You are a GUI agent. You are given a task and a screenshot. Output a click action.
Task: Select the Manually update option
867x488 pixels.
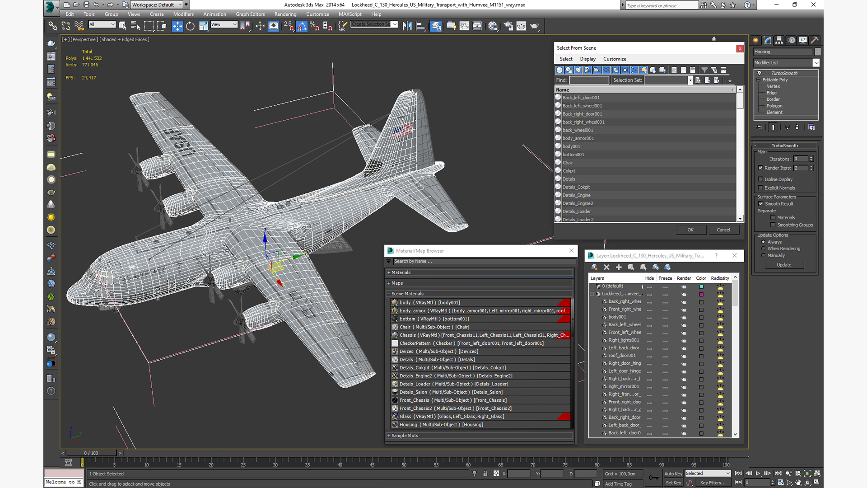coord(764,255)
